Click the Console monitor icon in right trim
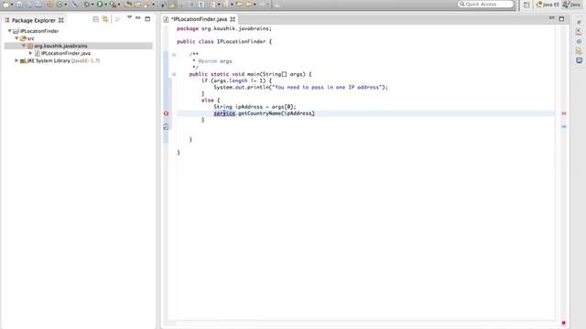 coord(579,60)
